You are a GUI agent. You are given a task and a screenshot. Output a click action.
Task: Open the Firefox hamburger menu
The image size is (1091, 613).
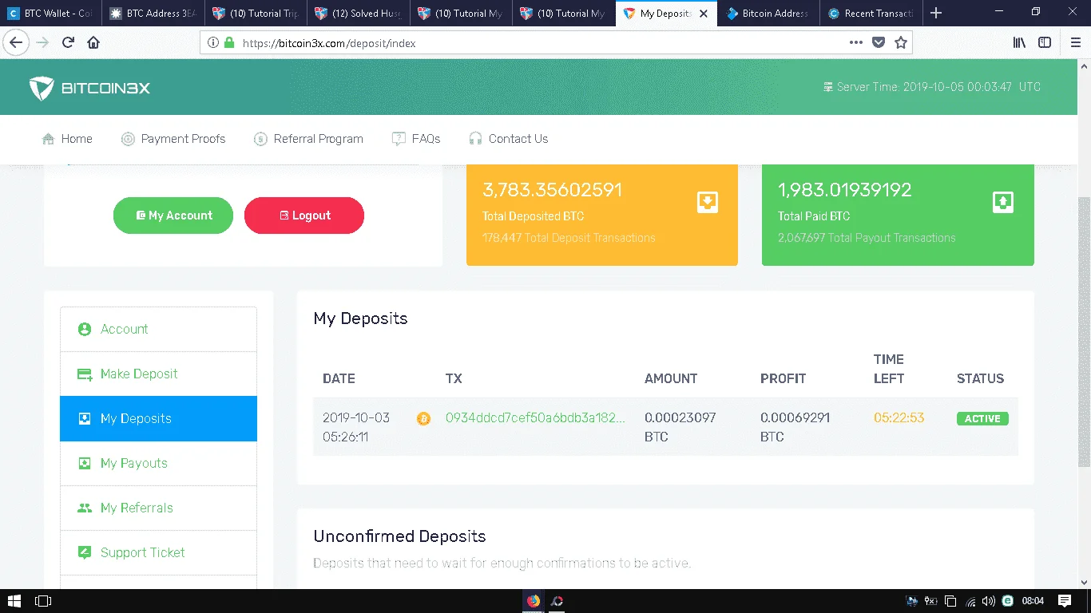click(1075, 42)
